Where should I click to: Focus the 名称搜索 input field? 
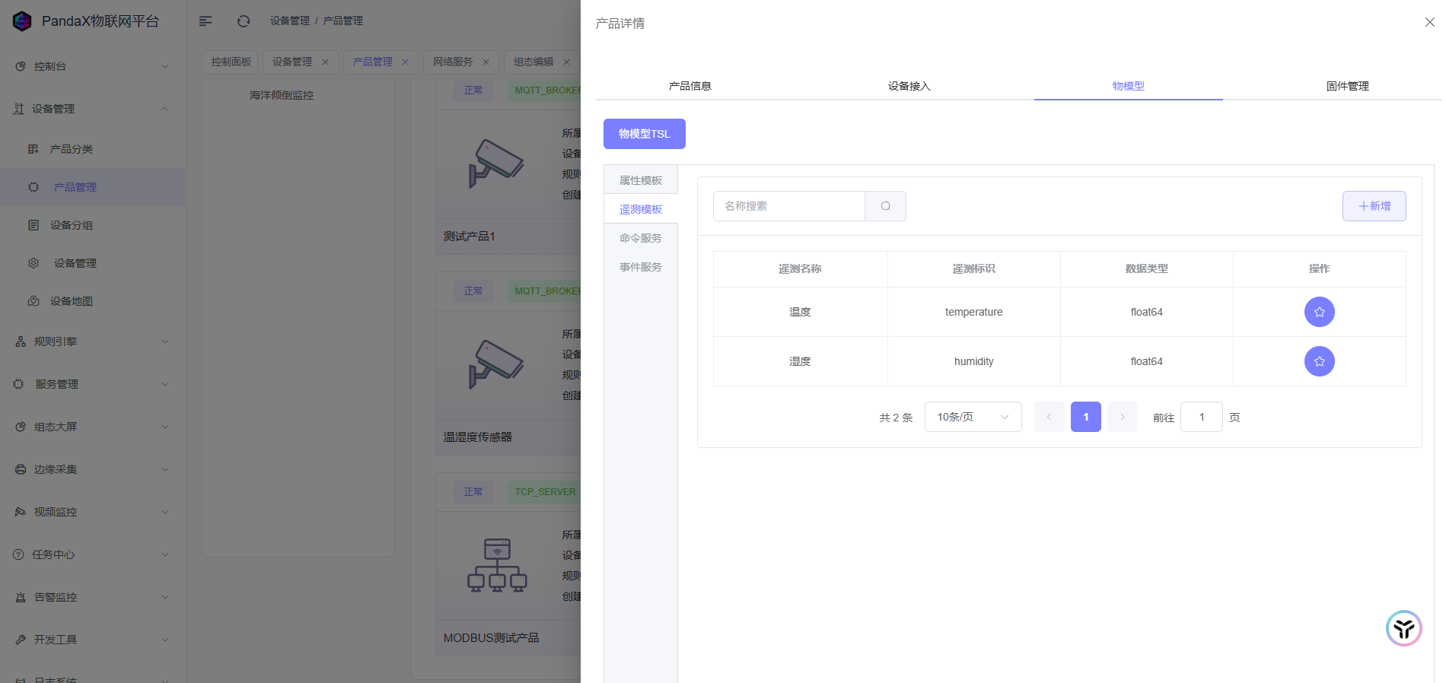[x=788, y=206]
